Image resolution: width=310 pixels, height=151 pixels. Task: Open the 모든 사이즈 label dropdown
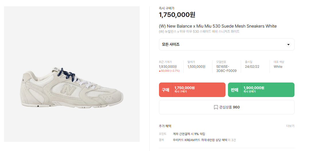point(171,44)
